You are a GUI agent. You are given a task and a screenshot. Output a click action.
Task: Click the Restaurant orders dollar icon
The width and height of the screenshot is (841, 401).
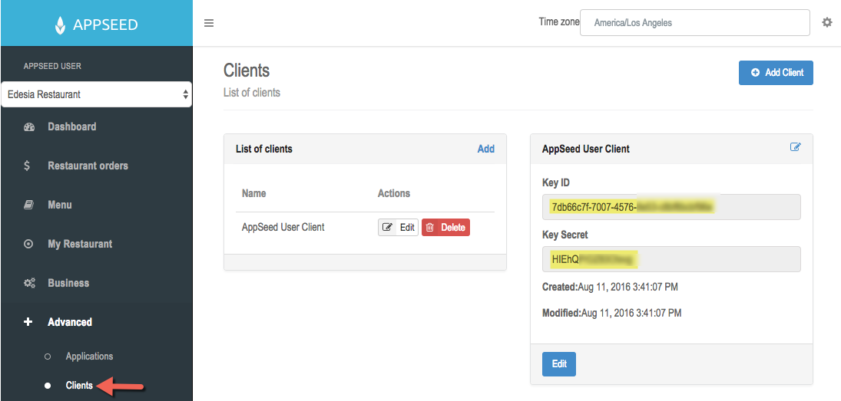(x=27, y=166)
